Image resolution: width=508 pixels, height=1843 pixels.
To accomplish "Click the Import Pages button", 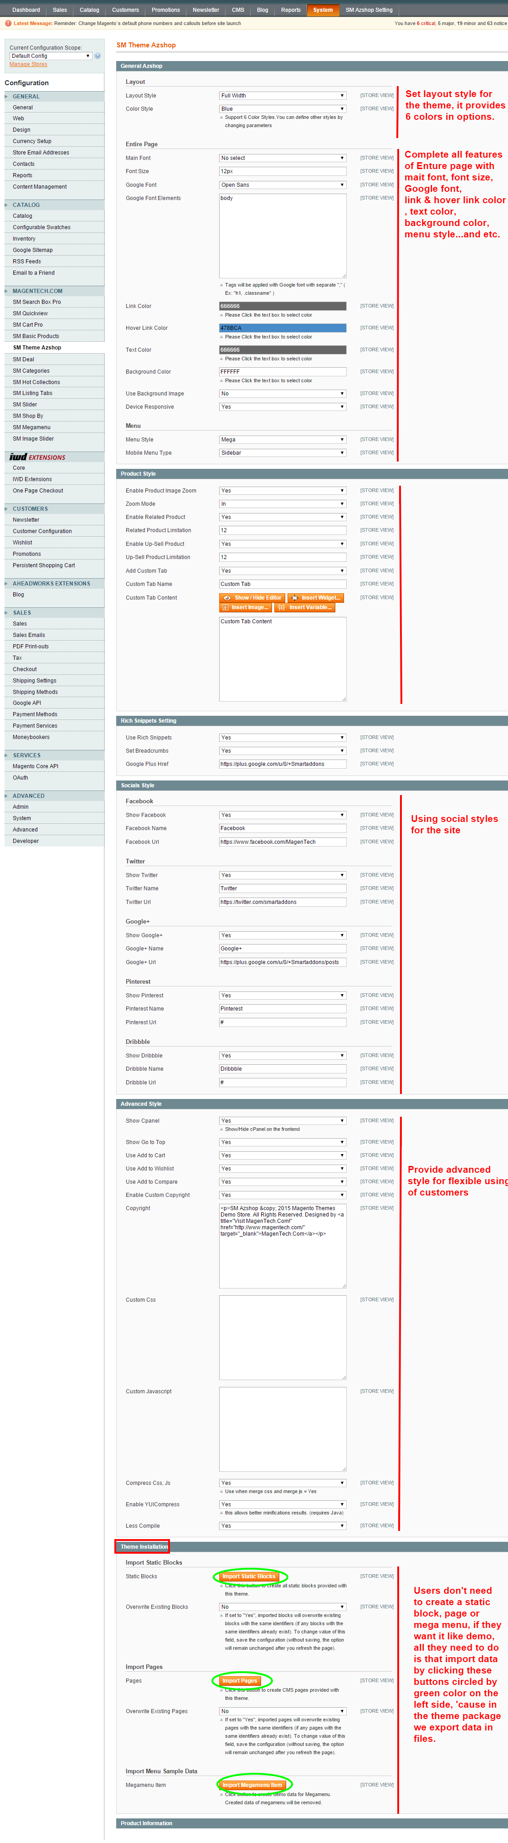I will pyautogui.click(x=240, y=1681).
